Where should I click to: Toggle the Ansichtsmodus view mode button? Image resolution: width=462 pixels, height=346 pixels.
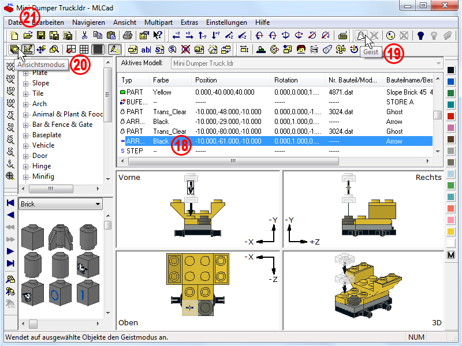point(14,50)
